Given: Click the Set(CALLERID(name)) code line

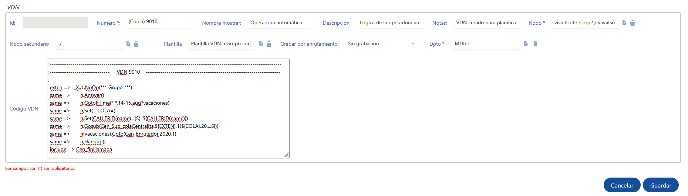Looking at the screenshot, I should (119, 119).
